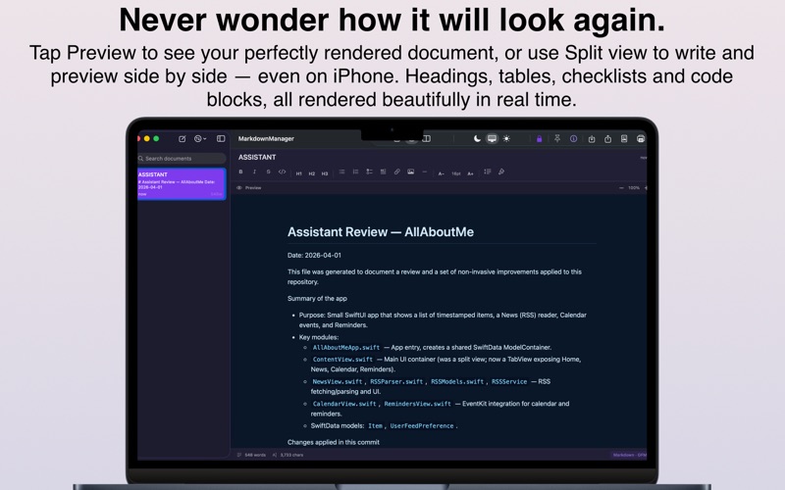This screenshot has width=785, height=490.
Task: Click the NewsView.swift code text
Action: click(x=337, y=381)
